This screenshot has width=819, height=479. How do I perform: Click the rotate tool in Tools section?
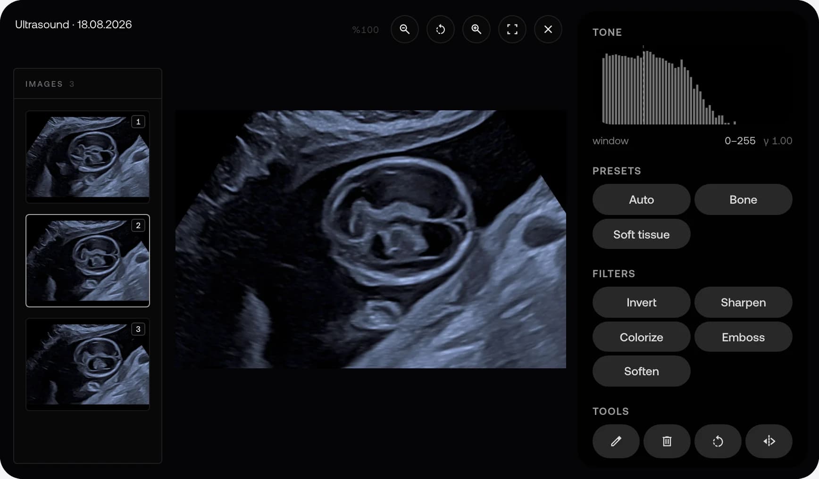tap(718, 441)
